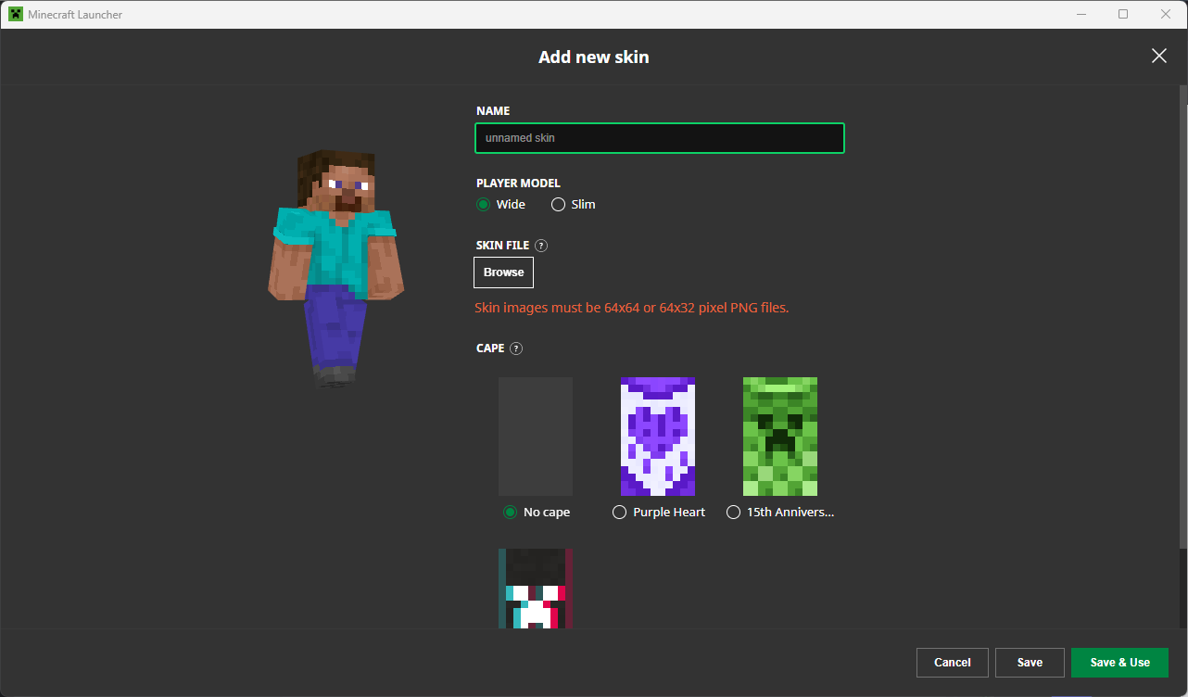1188x697 pixels.
Task: Click the skin size error message text
Action: tap(632, 308)
